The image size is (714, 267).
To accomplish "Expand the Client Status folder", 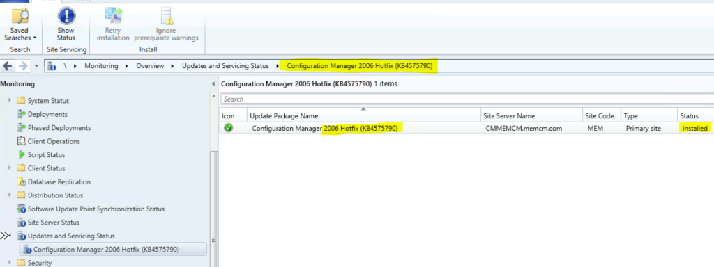I will tap(10, 168).
